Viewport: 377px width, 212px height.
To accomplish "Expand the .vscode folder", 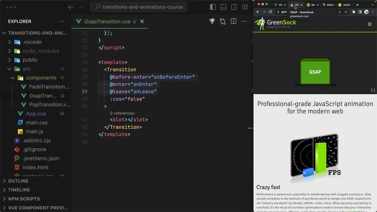I will point(36,42).
